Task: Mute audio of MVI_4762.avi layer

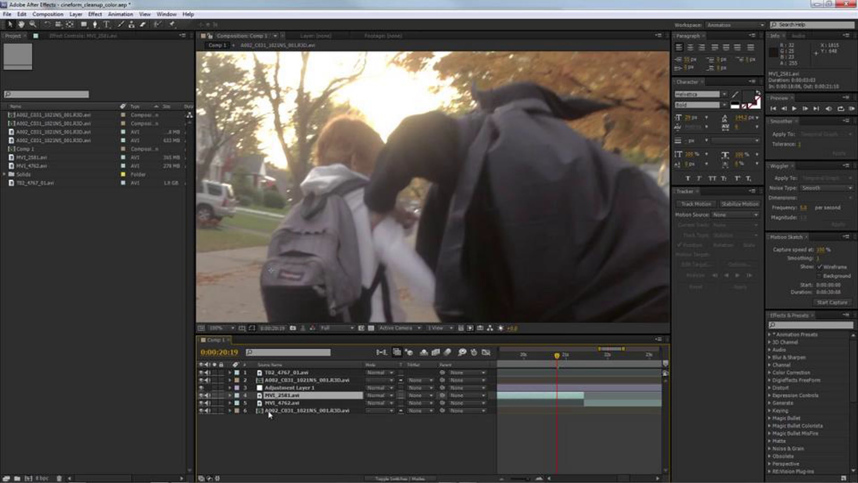Action: [207, 403]
